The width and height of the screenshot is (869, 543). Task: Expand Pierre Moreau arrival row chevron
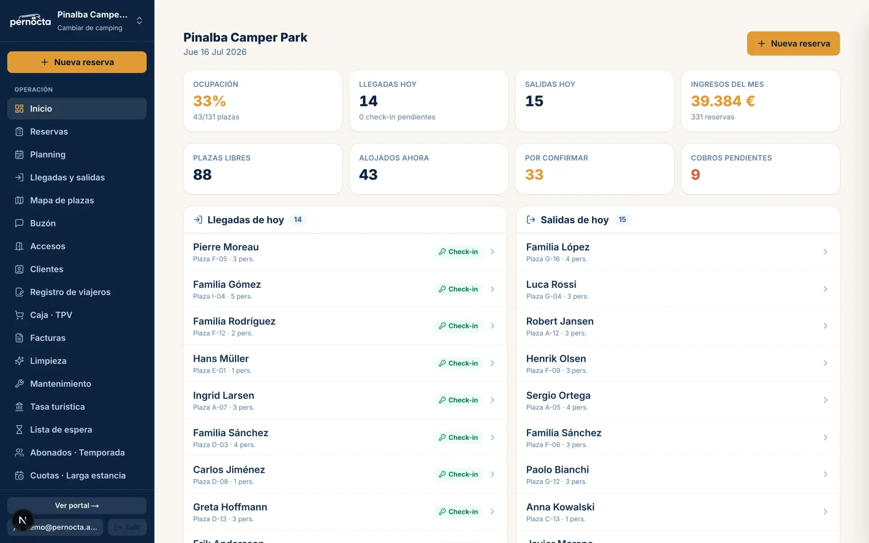click(492, 252)
